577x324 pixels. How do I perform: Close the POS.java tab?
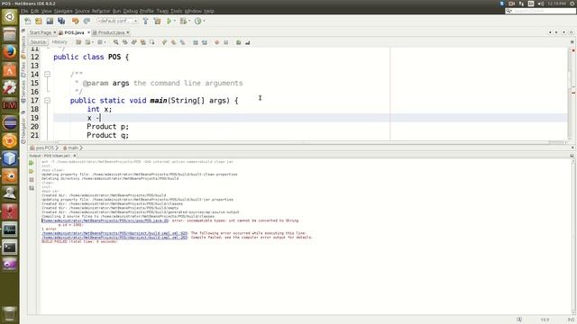tap(88, 32)
